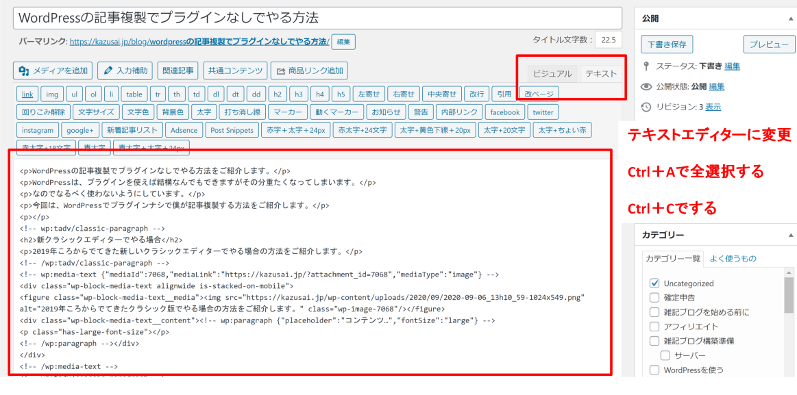Viewport: 797px width, 395px height.
Task: Click the 内部リンク internal link button
Action: [459, 112]
